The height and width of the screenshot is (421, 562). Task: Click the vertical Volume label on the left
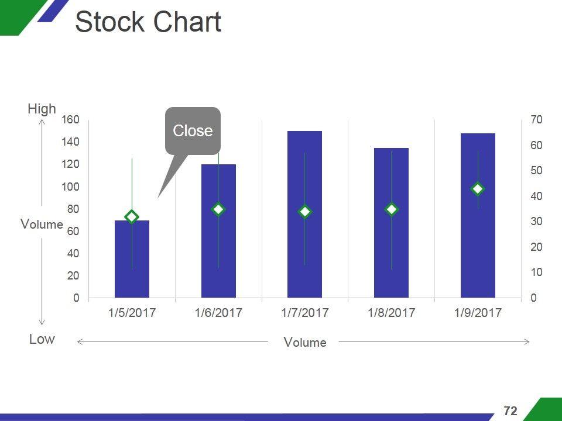42,224
